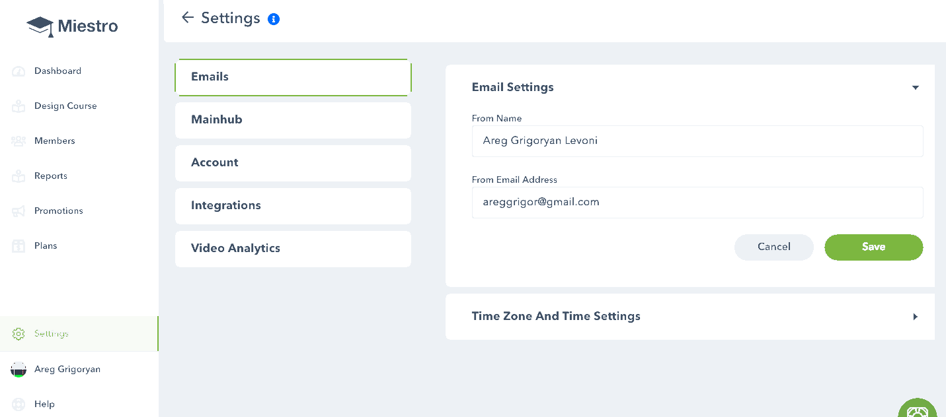Click the blue info icon beside Settings
This screenshot has height=417, width=946.
click(274, 19)
